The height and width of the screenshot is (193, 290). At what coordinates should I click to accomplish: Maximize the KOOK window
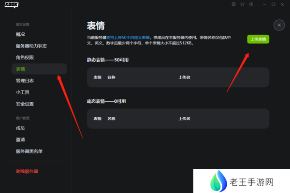tap(273, 4)
